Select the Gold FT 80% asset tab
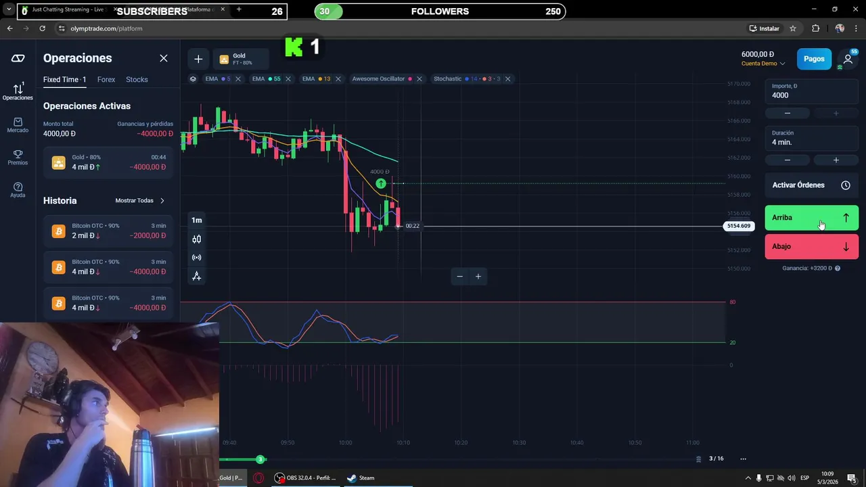Screen dimensions: 866x487 point(240,59)
